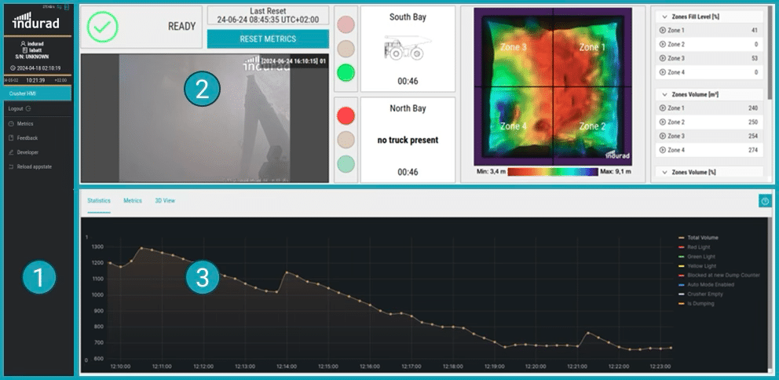
Task: Toggle Blocked at new Dump Counter legend entry
Action: [x=719, y=276]
